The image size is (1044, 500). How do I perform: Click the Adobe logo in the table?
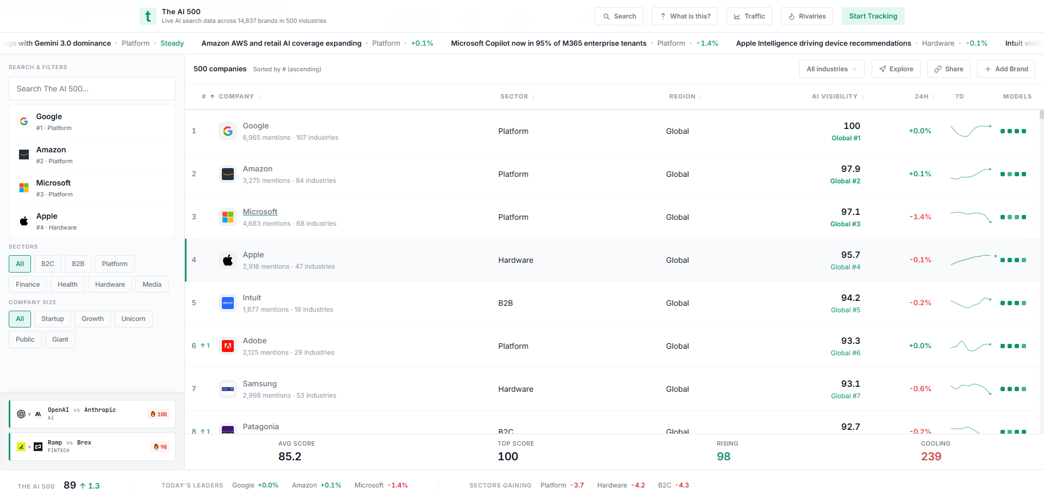[227, 345]
